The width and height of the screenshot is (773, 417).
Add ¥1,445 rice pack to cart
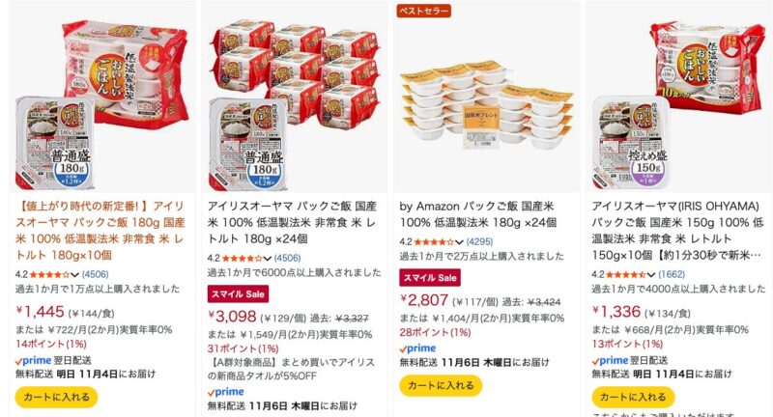[57, 398]
